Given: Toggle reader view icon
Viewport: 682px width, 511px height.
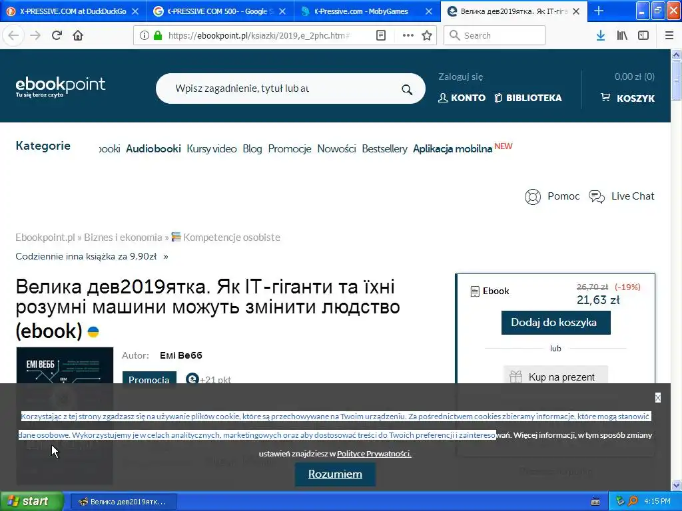Looking at the screenshot, I should pyautogui.click(x=380, y=35).
